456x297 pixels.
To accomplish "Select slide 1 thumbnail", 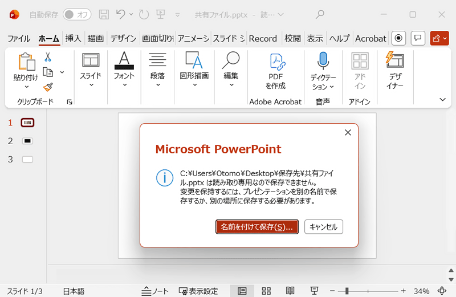I will coord(27,123).
